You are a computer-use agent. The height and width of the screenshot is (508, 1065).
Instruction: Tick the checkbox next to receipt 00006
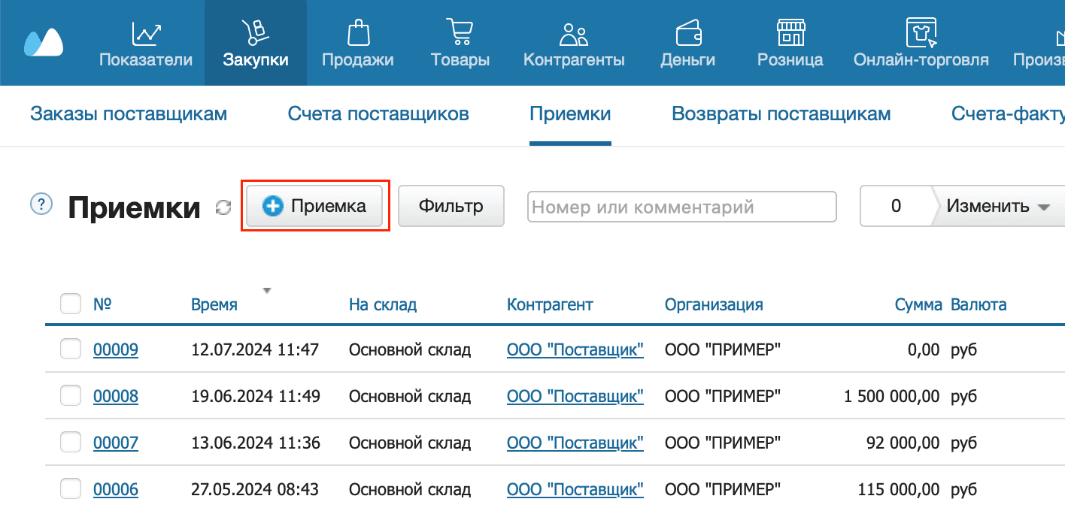click(x=70, y=488)
